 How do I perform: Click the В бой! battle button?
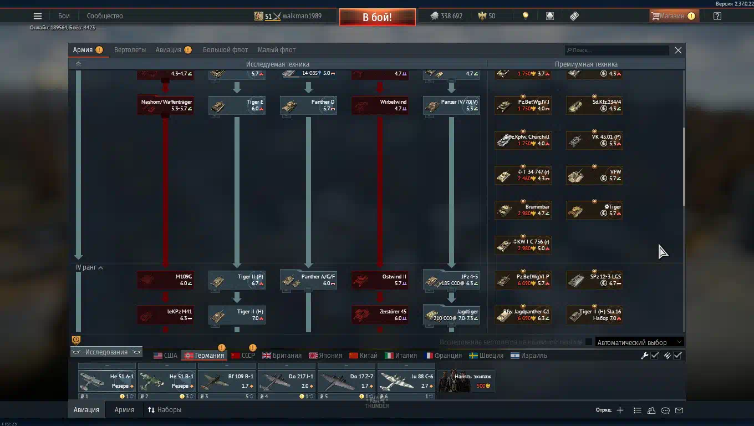coord(378,17)
